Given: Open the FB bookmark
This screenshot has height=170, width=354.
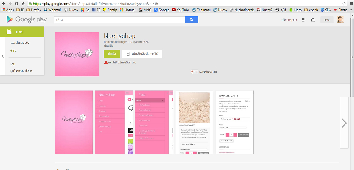Looking at the screenshot, I should point(96,10).
